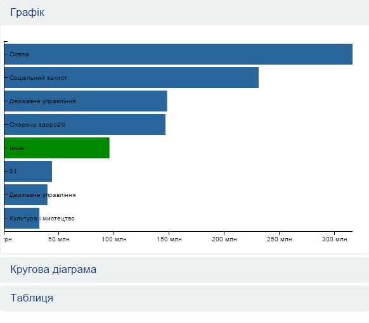Collapse the Графік accordion header

(184, 12)
